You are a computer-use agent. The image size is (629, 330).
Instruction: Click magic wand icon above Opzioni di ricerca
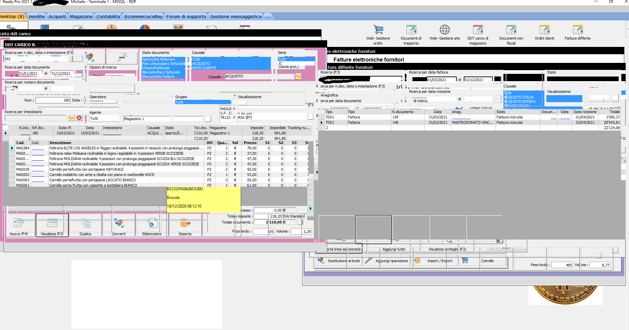(122, 58)
